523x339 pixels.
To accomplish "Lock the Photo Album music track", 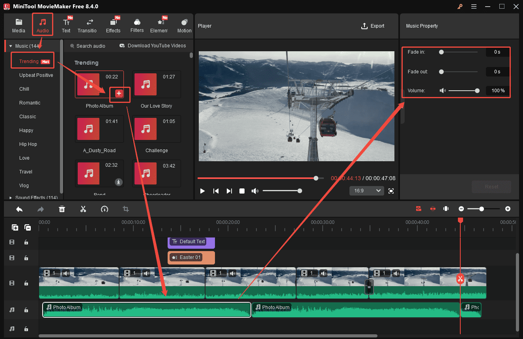I will pos(26,310).
